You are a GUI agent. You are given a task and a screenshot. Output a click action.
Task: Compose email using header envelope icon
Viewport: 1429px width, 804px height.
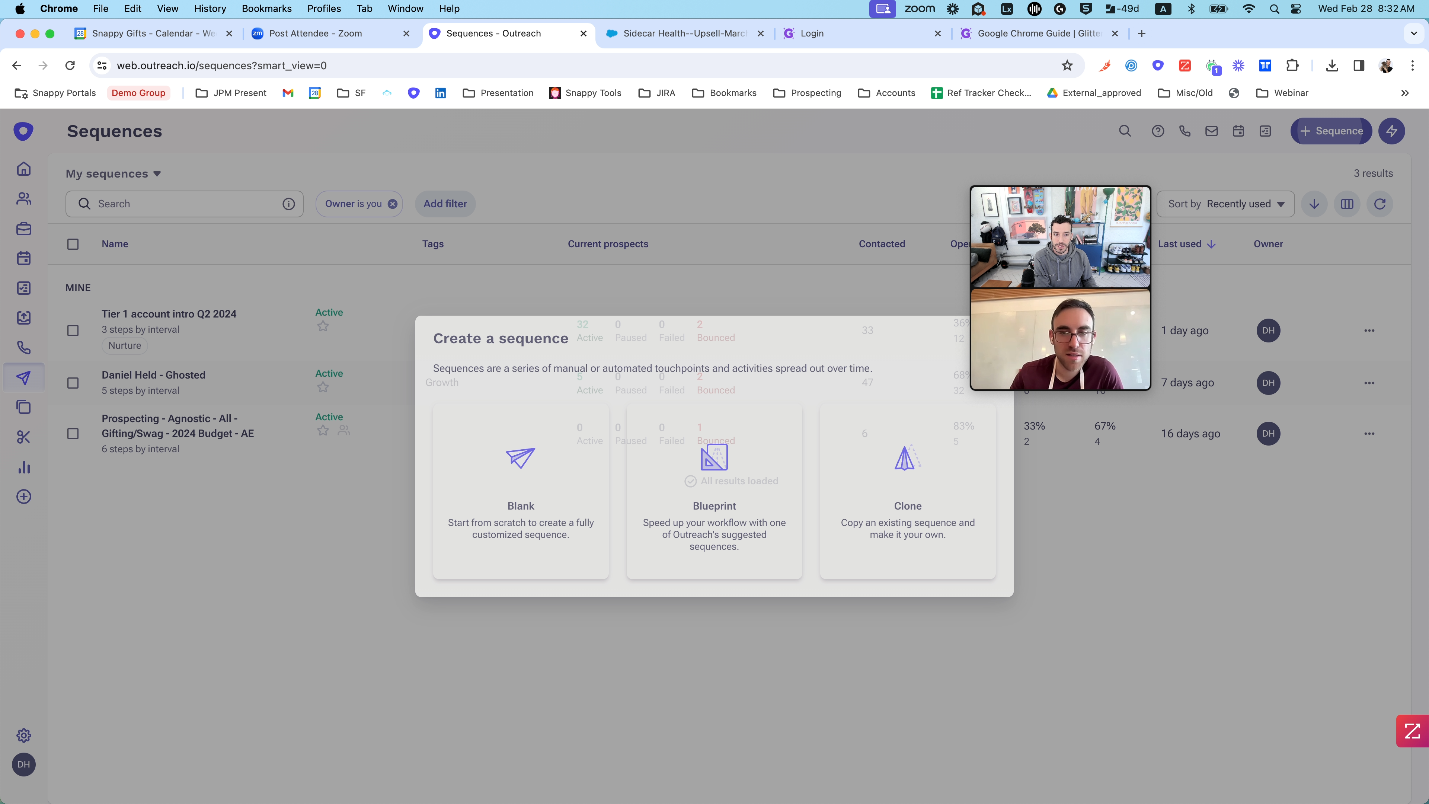coord(1211,131)
